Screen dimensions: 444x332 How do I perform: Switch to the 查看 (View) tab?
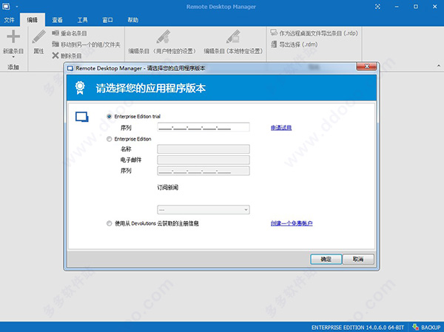58,20
